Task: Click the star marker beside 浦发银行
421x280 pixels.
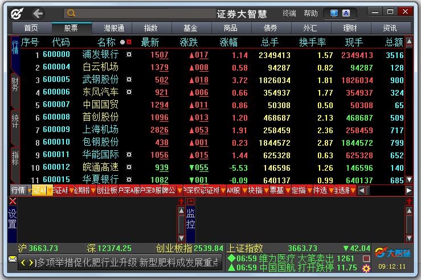Action: coord(129,55)
